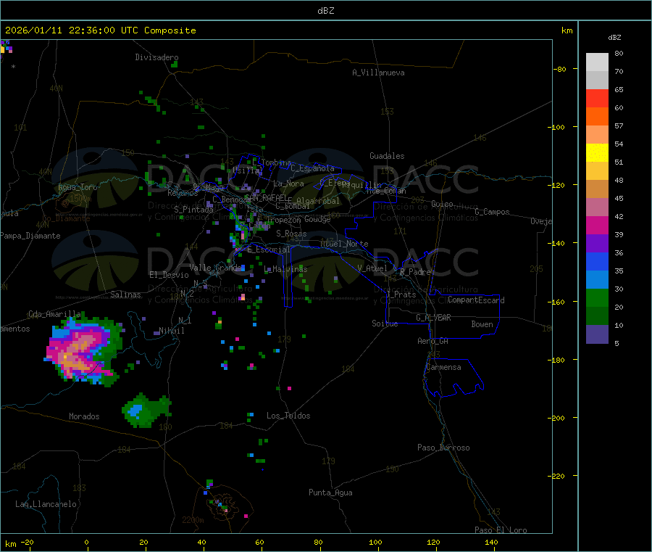
Task: Click the Atuel_Norte map label
Action: tap(344, 244)
